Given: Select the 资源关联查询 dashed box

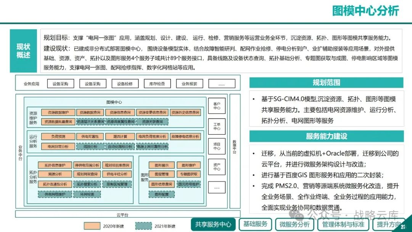Looking at the screenshot, I should click(152, 122).
